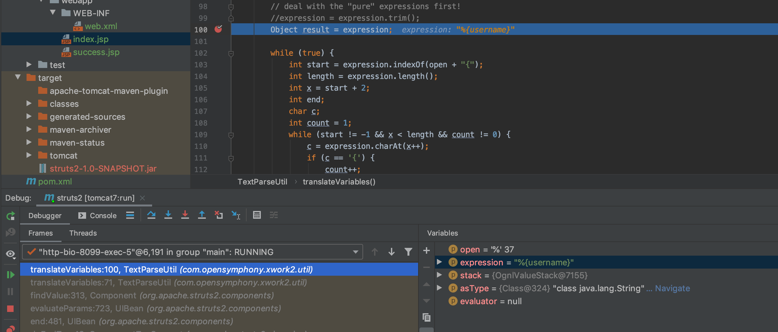Click the Trace Current Stream Chain icon
Viewport: 778px width, 332px height.
274,215
